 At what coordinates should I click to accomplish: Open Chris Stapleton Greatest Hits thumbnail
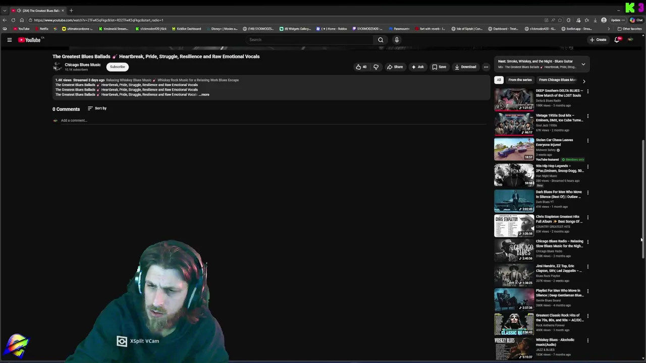pyautogui.click(x=514, y=225)
